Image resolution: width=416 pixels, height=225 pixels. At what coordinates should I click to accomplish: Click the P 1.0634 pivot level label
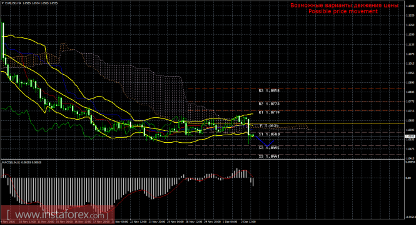coord(269,126)
